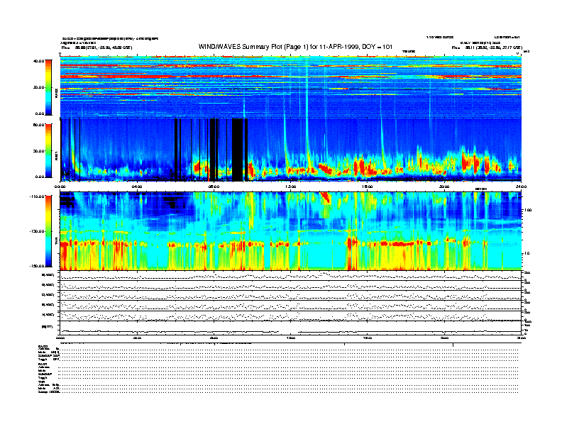The image size is (562, 434).
Task: Click the top line trace below TNR
Action: click(x=291, y=275)
